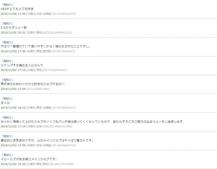Click the 40歳代/男性/鹿児島 profile info

click(x=39, y=52)
